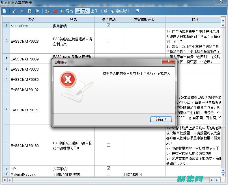Enable EASSCMA1P0028 startup checkbox

(x=108, y=40)
